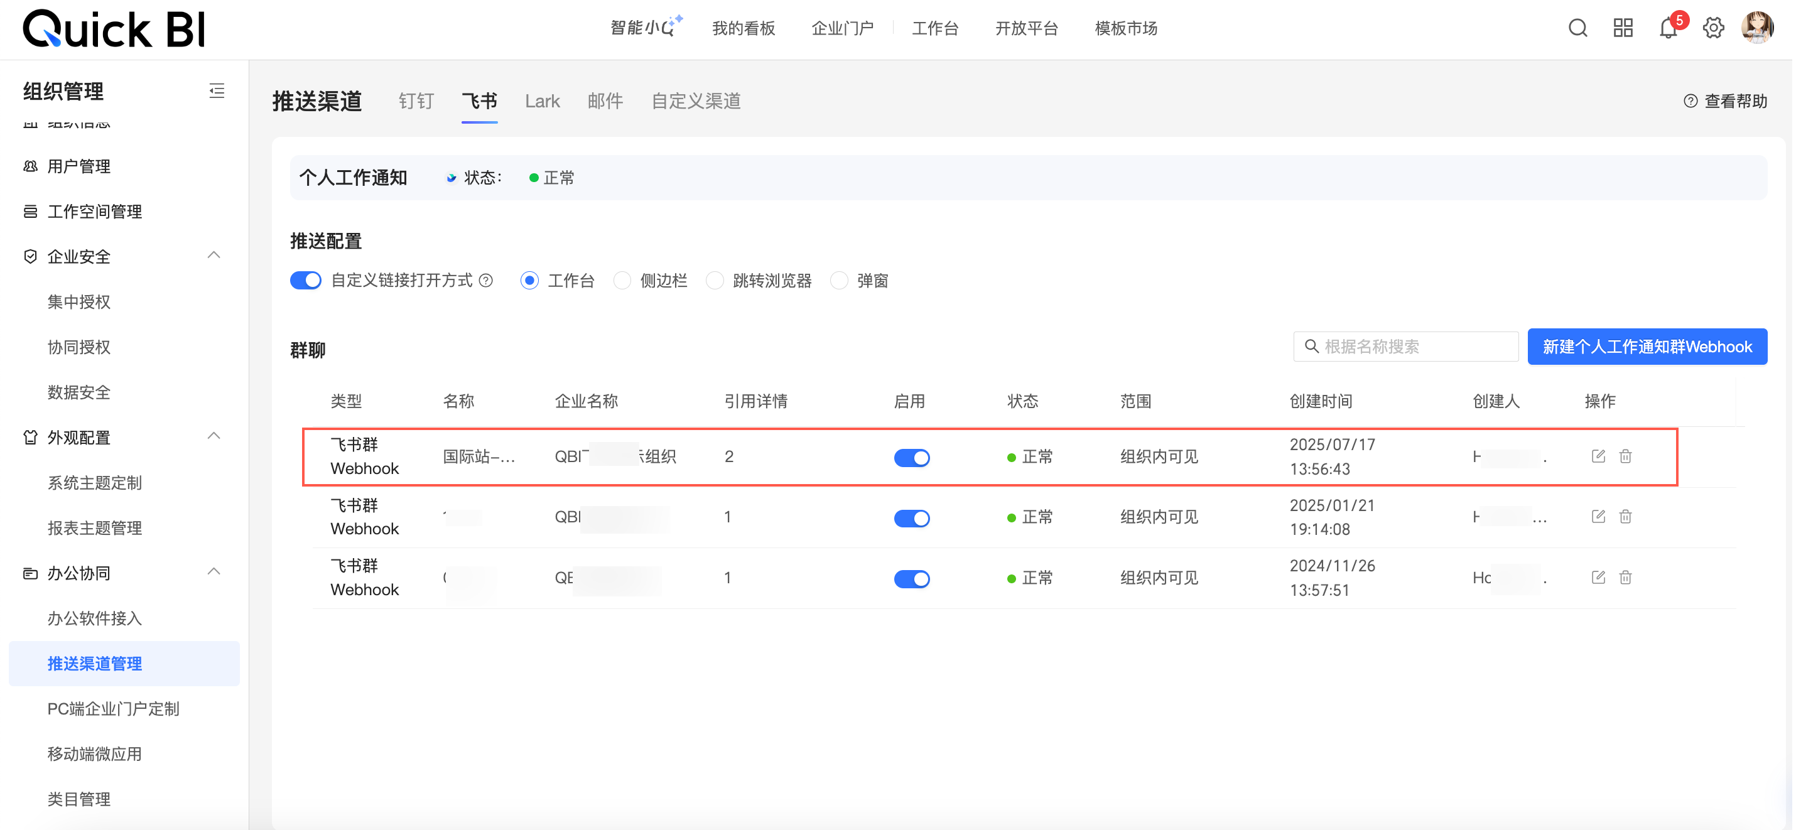Toggle 自定义链接打开方式 switch
1796x830 pixels.
coord(305,280)
